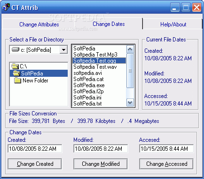This screenshot has height=179, width=204.
Task: Click the Change Accessed button
Action: tap(166, 164)
